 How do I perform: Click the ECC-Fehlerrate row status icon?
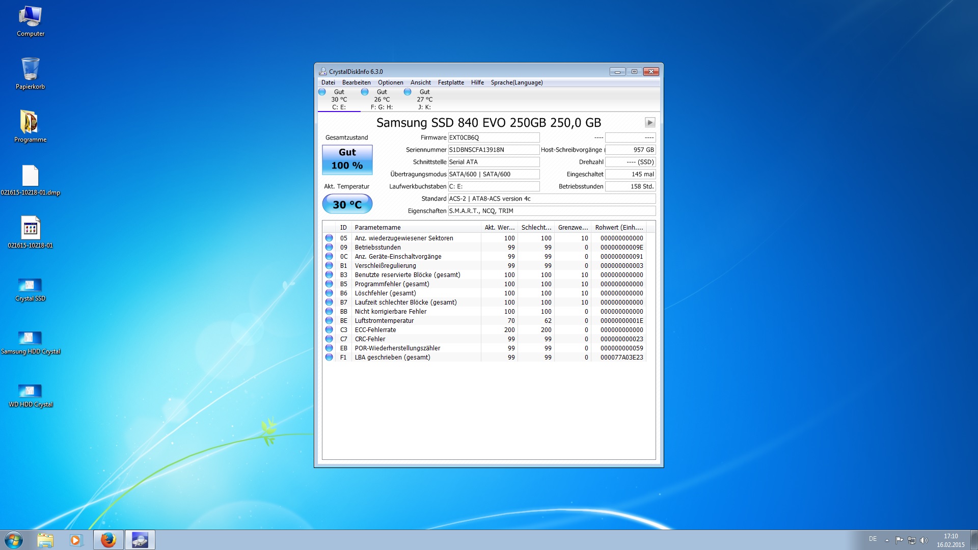coord(329,330)
